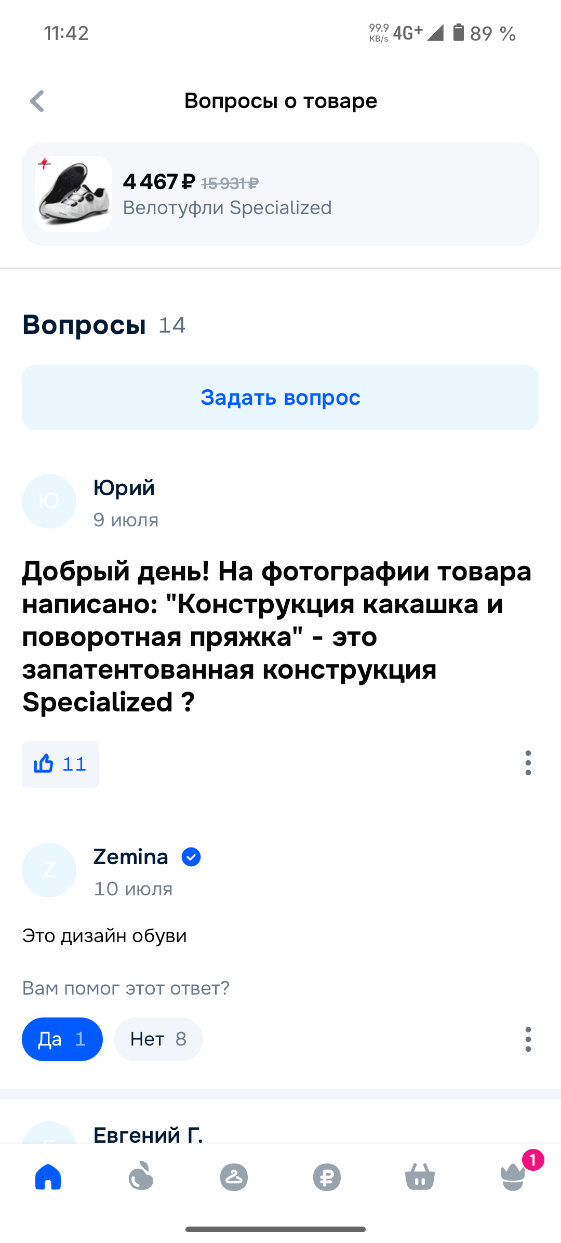Image resolution: width=561 pixels, height=1243 pixels.
Task: Open the three-dot menu for Yuri's question
Action: 528,763
